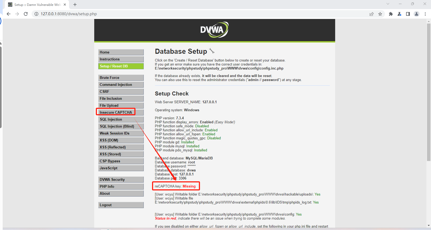Screen dimensions: 431x230
Task: Expand the tab search chevron in title bar
Action: tap(388, 4)
